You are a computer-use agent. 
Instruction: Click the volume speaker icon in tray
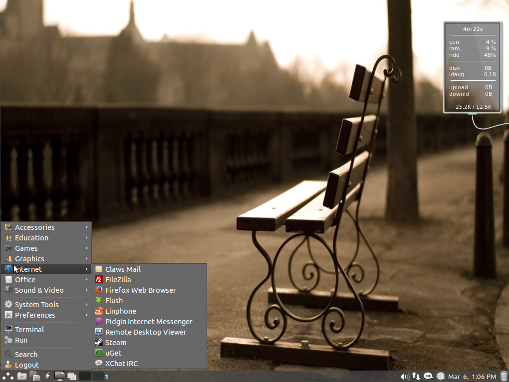click(404, 377)
